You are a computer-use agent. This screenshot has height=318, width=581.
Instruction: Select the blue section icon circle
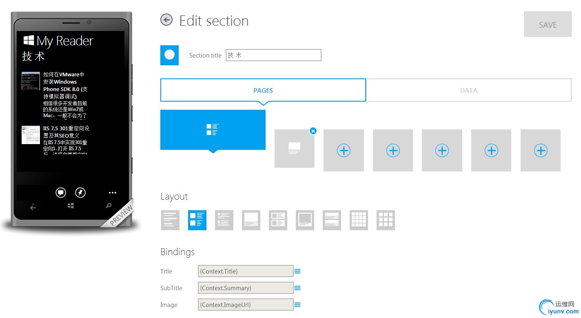(x=170, y=55)
